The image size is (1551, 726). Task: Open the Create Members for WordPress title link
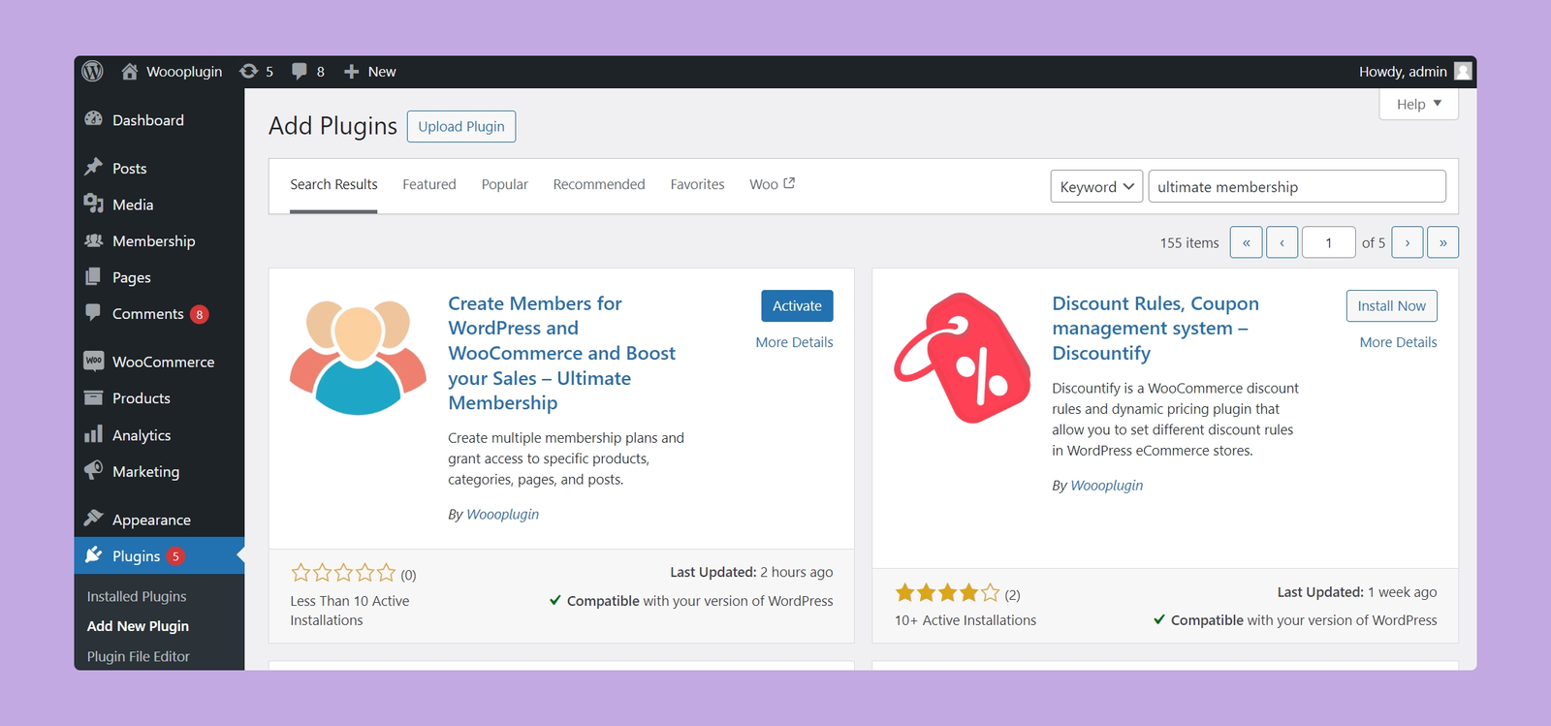[562, 353]
